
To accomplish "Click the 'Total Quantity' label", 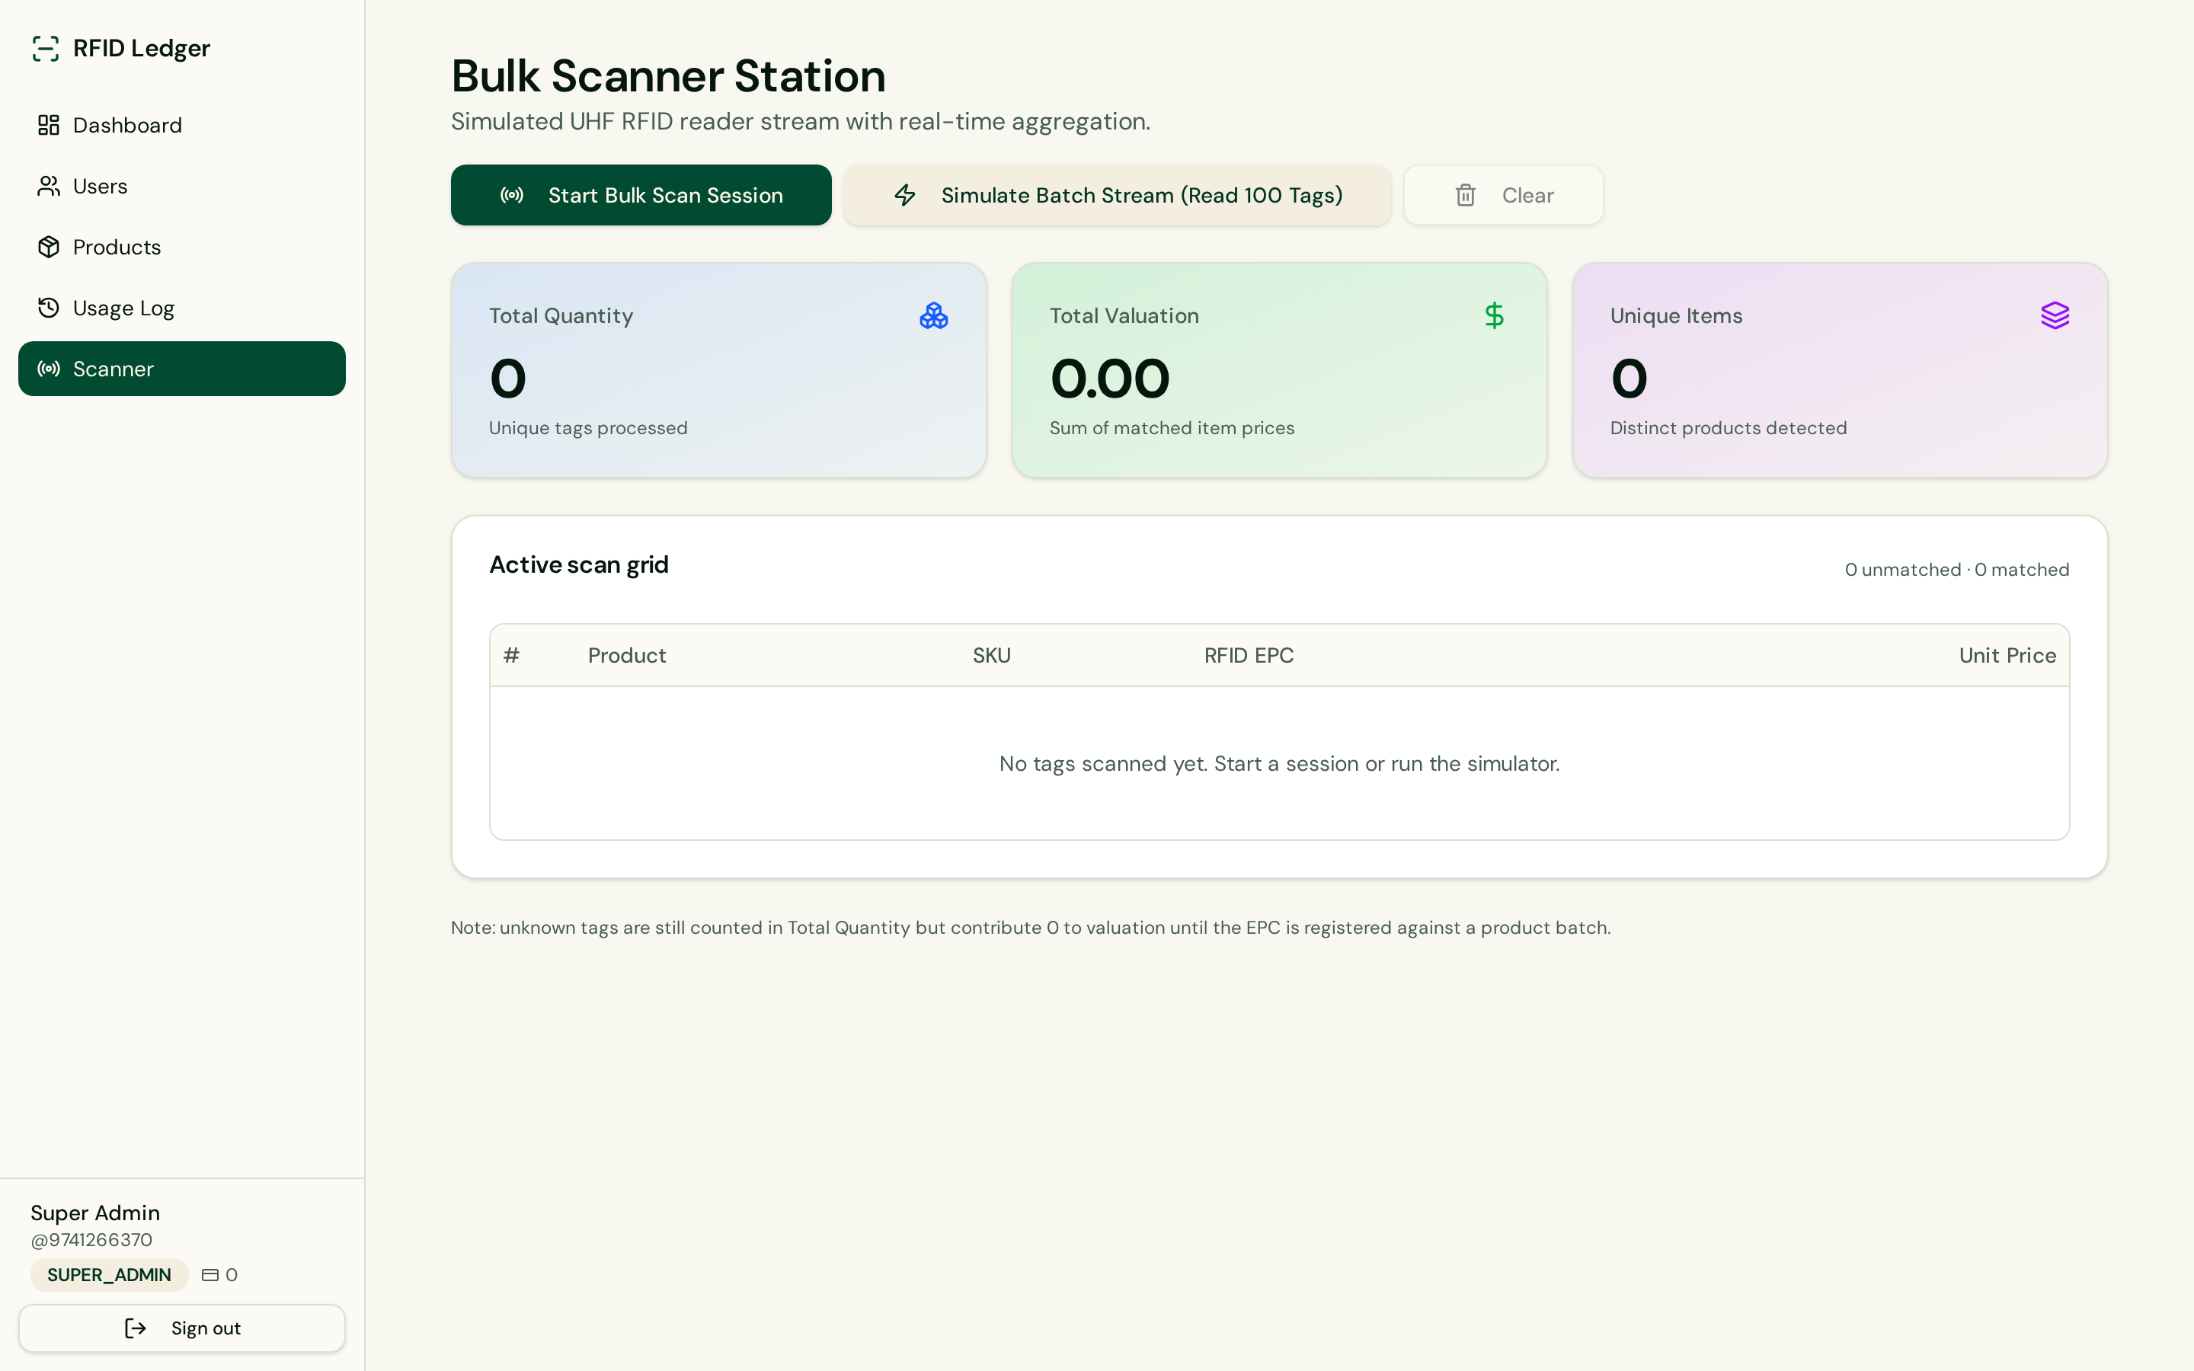I will click(x=561, y=315).
